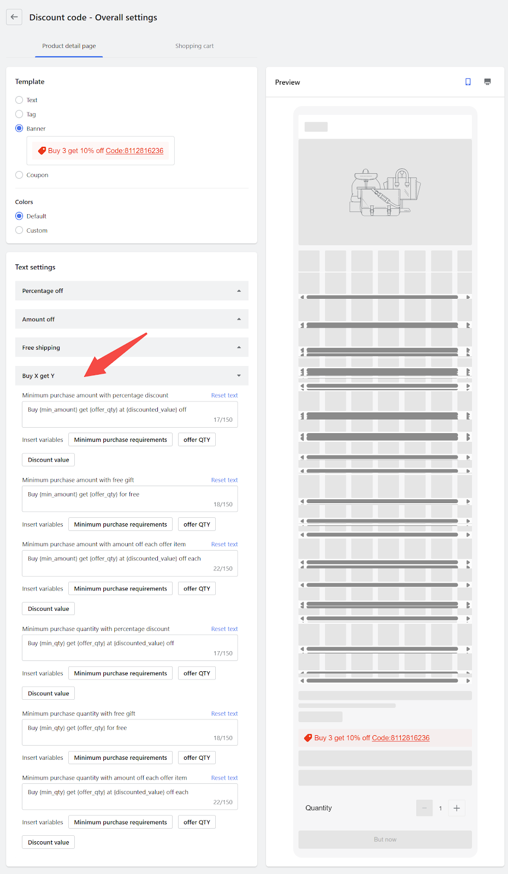Image resolution: width=508 pixels, height=874 pixels.
Task: Edit the 'Buy {min_amount} get {offer_qty} for free' field
Action: [x=130, y=499]
